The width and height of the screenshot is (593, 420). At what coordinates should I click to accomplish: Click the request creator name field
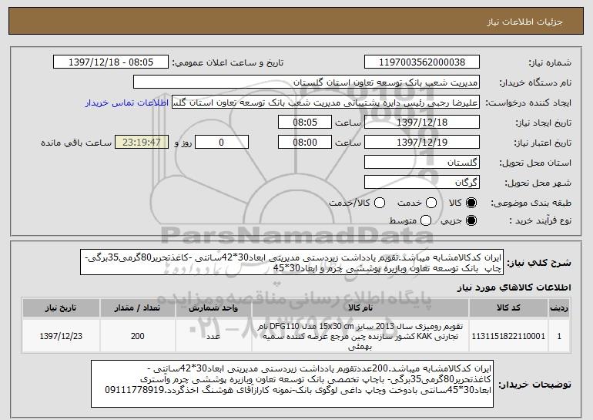click(326, 102)
